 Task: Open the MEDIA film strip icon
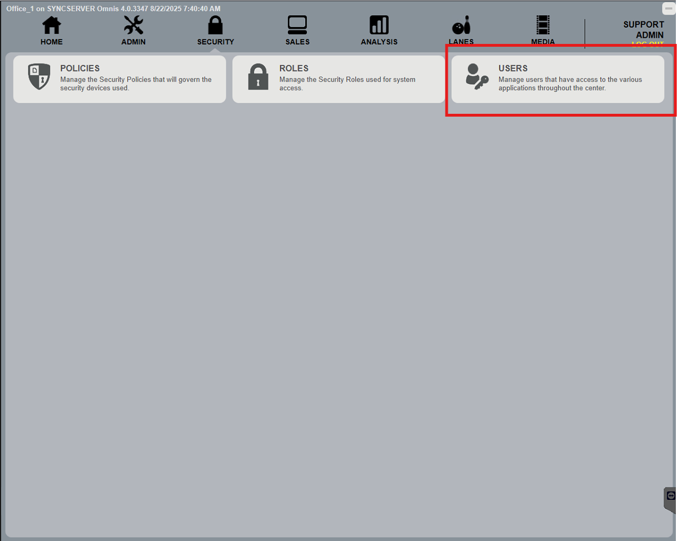point(543,25)
